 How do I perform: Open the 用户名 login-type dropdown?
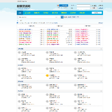tap(73, 5)
